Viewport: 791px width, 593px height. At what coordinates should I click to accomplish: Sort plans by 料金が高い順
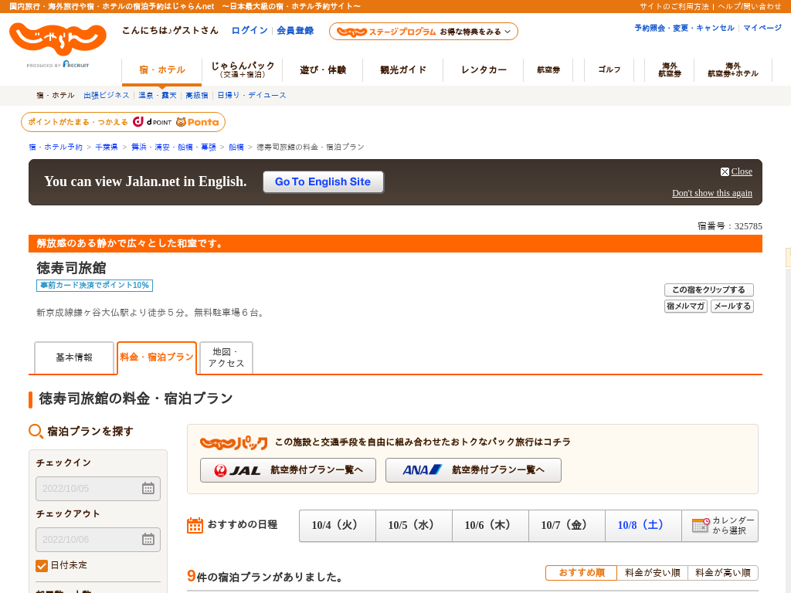723,573
